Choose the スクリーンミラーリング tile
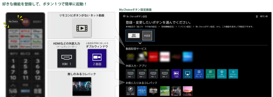The height and width of the screenshot is (97, 273). pyautogui.click(x=210, y=74)
